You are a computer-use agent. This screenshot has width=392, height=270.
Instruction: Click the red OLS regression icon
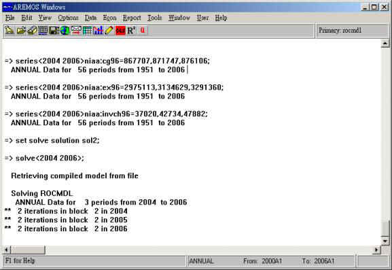pos(120,31)
